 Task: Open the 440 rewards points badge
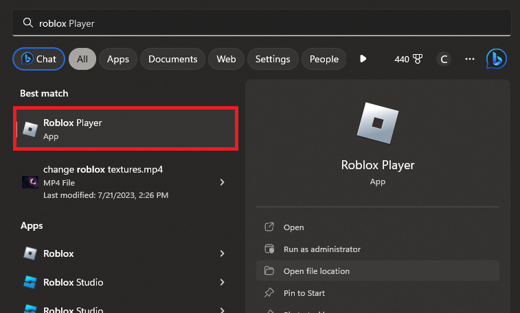coord(408,59)
